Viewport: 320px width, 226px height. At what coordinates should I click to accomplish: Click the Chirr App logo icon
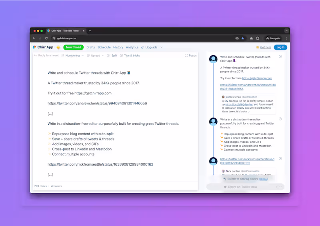tap(34, 47)
